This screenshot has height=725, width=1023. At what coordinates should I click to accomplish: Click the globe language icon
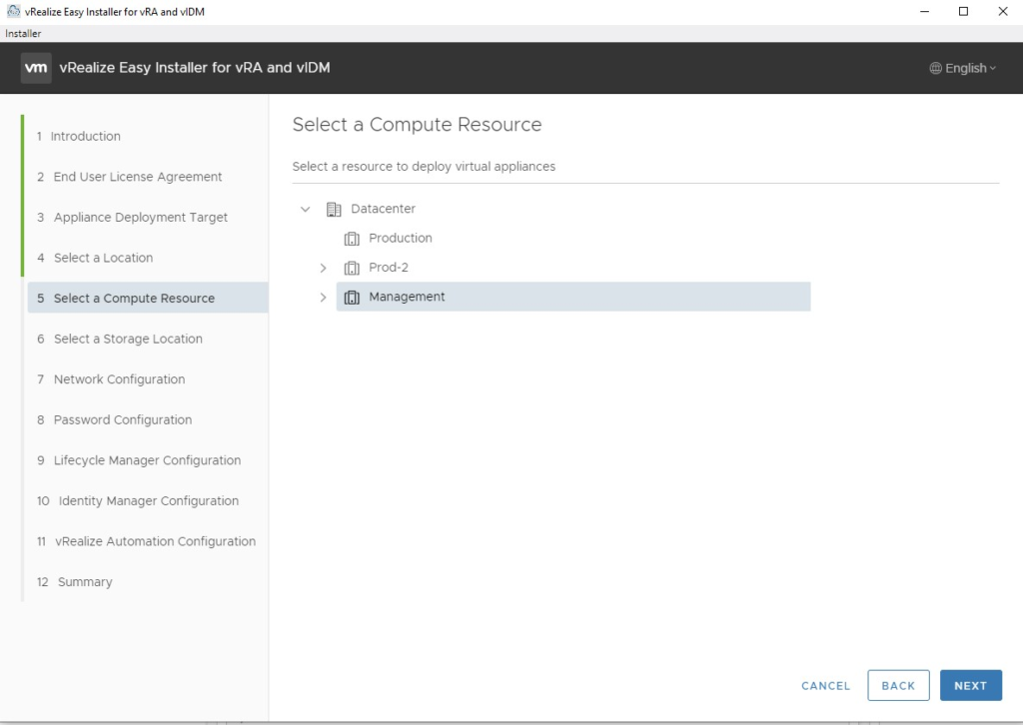click(x=935, y=68)
